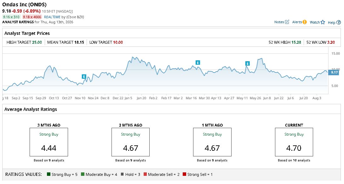This screenshot has width=344, height=184.
Task: Click the earnings E marker near Mar 16
Action: pyautogui.click(x=198, y=63)
